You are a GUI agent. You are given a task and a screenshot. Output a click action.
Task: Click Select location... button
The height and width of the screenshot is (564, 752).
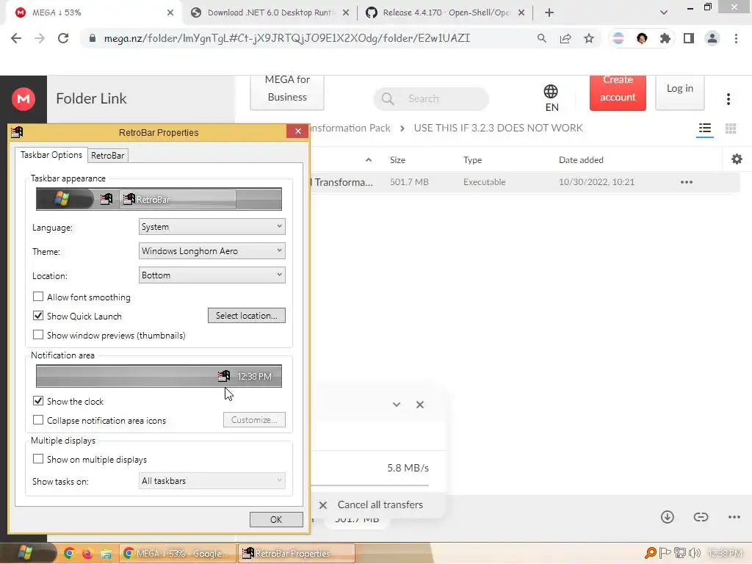pyautogui.click(x=247, y=316)
